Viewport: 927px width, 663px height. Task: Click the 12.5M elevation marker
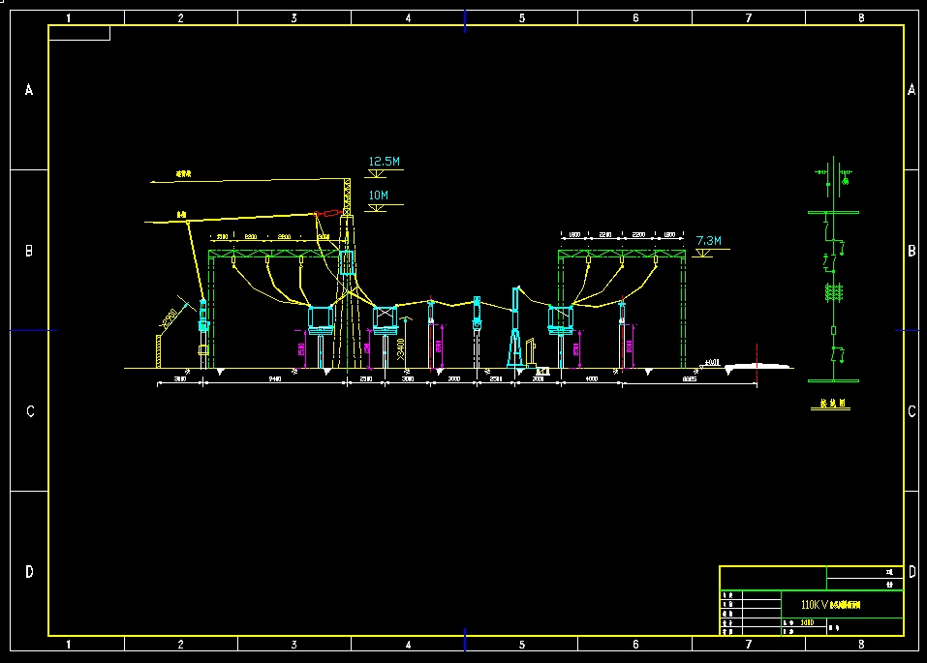point(383,163)
